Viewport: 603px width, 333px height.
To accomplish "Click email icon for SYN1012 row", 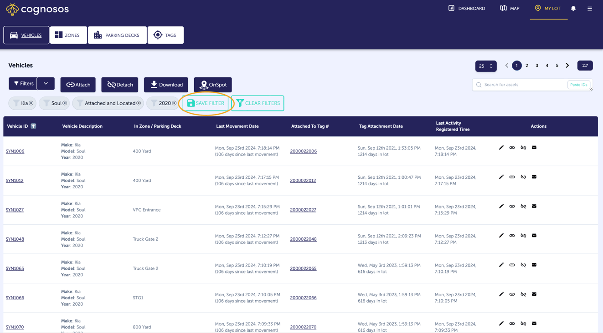I will tap(534, 177).
